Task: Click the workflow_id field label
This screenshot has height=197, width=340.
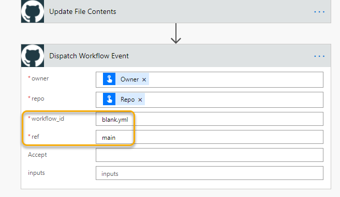Action: click(48, 119)
